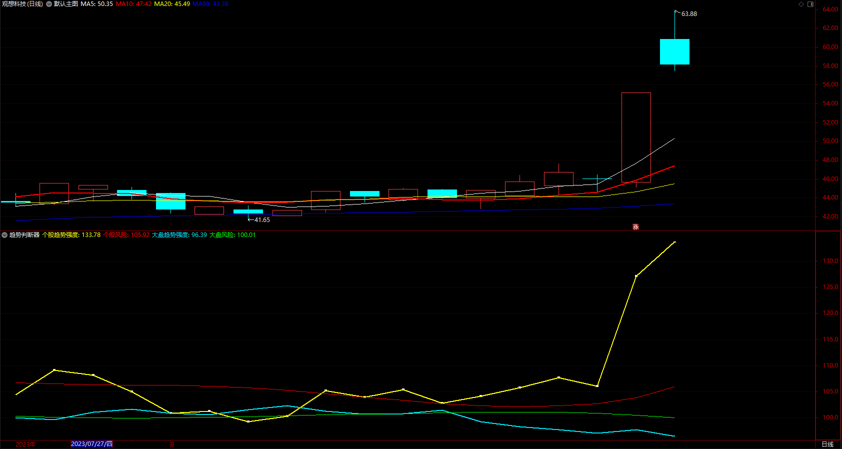This screenshot has height=449, width=842.
Task: Click the 8 month marker on time axis
Action: point(172,444)
